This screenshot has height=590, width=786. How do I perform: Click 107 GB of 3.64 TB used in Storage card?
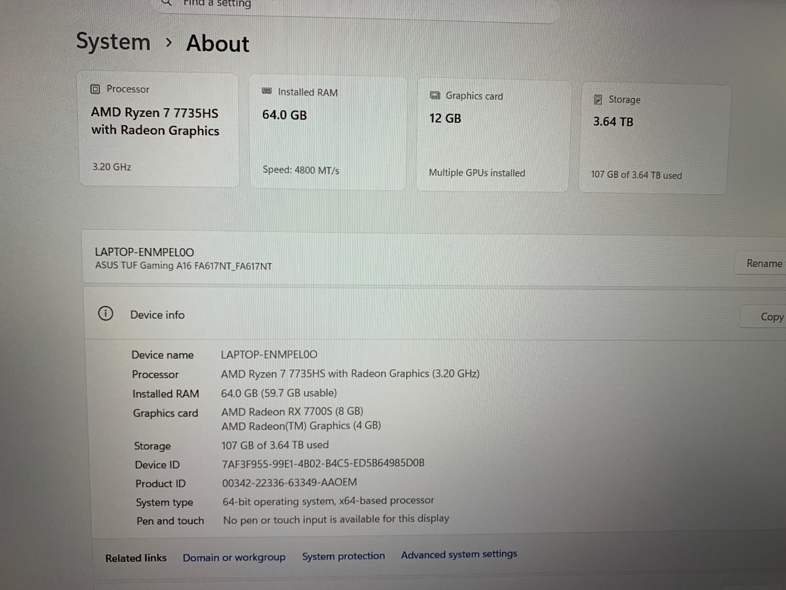coord(636,175)
